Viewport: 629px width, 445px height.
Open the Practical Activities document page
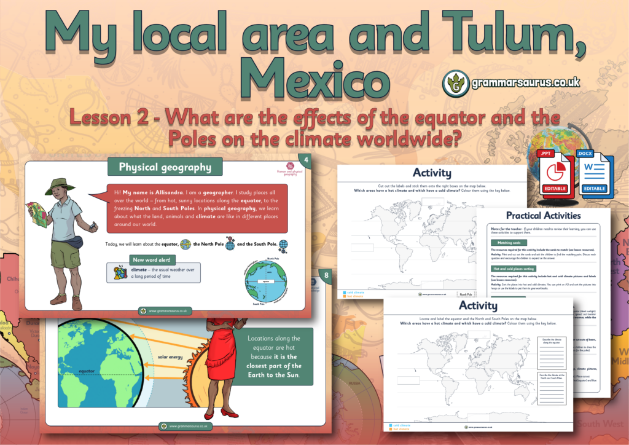coord(543,215)
